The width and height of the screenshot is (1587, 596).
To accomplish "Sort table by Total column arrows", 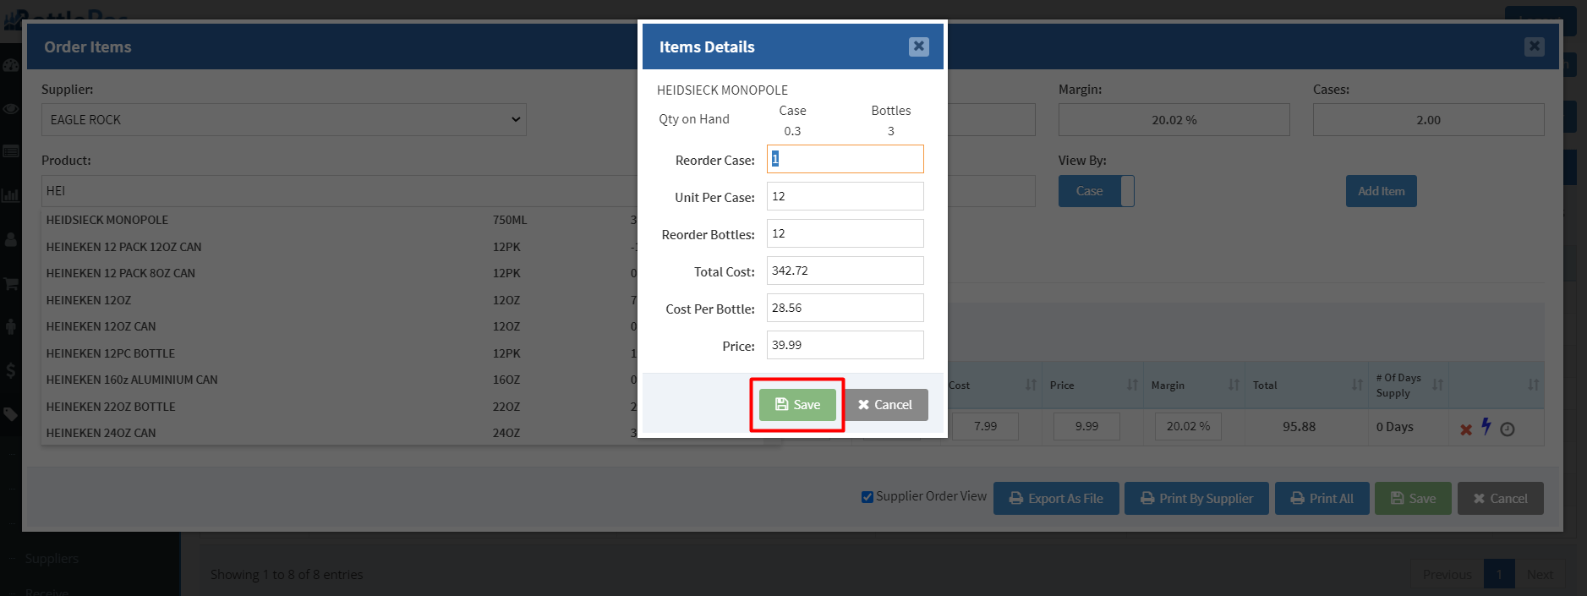I will pyautogui.click(x=1357, y=385).
